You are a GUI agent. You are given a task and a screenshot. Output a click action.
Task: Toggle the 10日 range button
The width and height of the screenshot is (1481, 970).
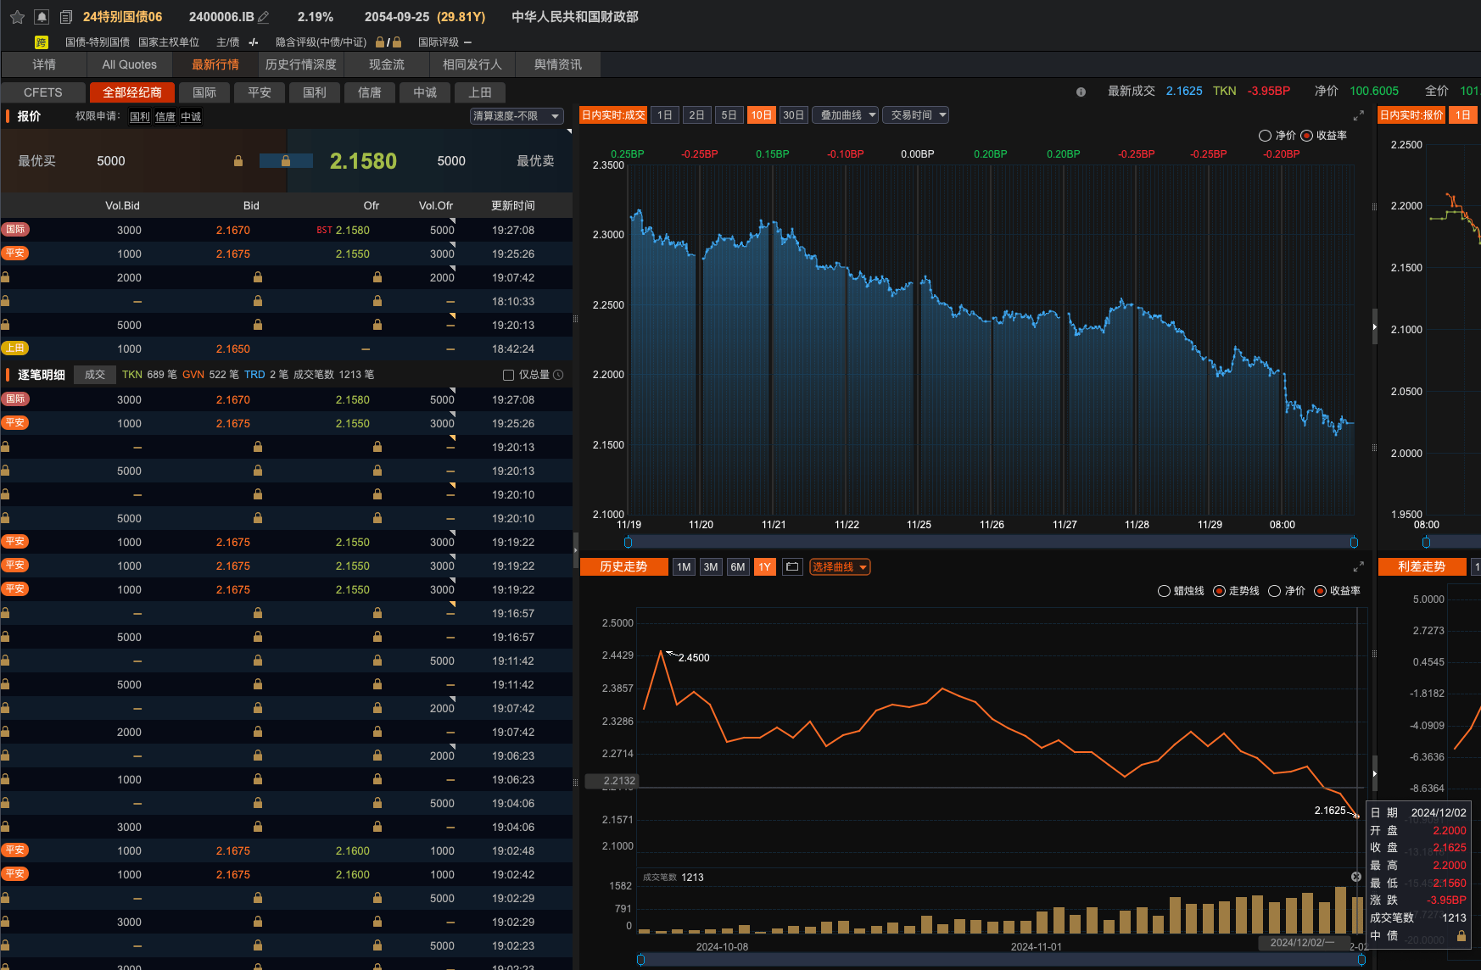pos(762,115)
